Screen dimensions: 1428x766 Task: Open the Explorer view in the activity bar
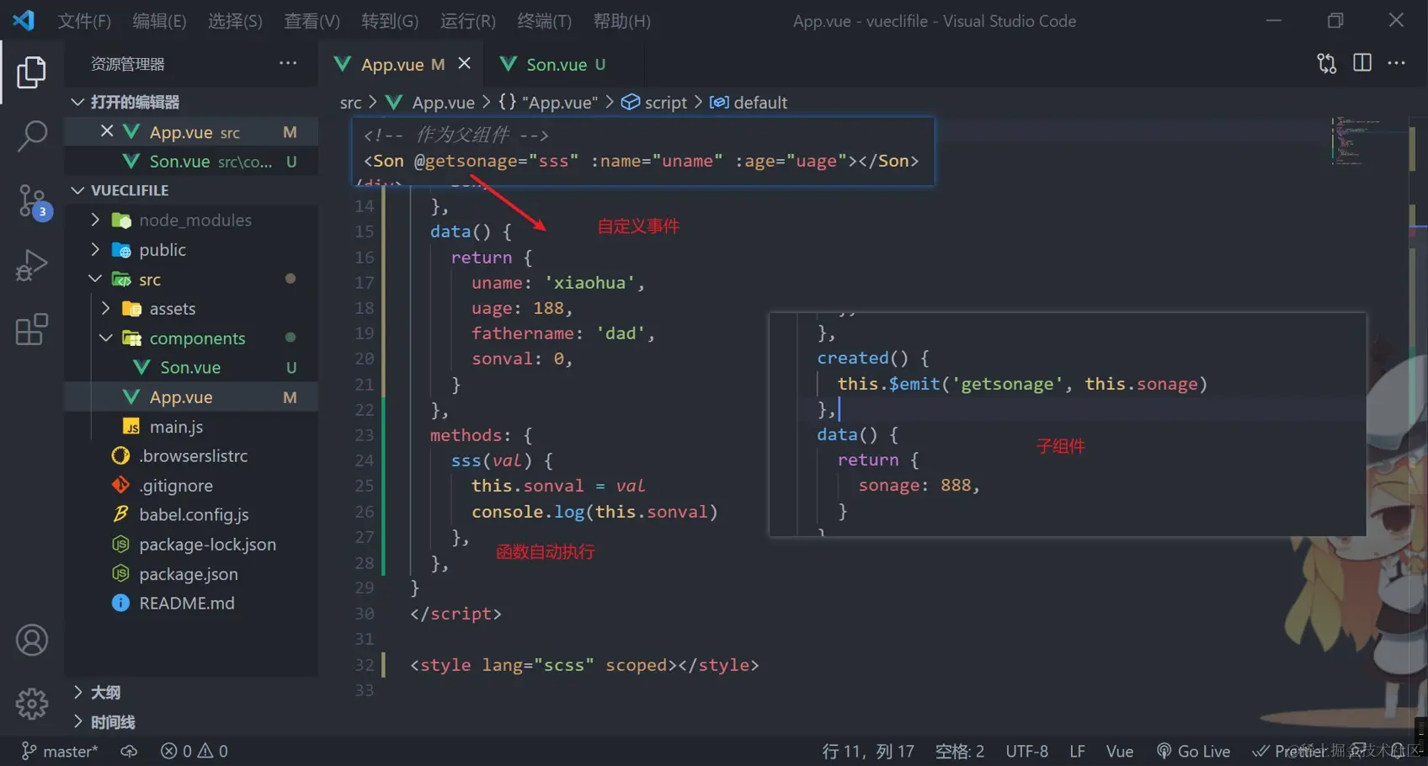tap(31, 72)
